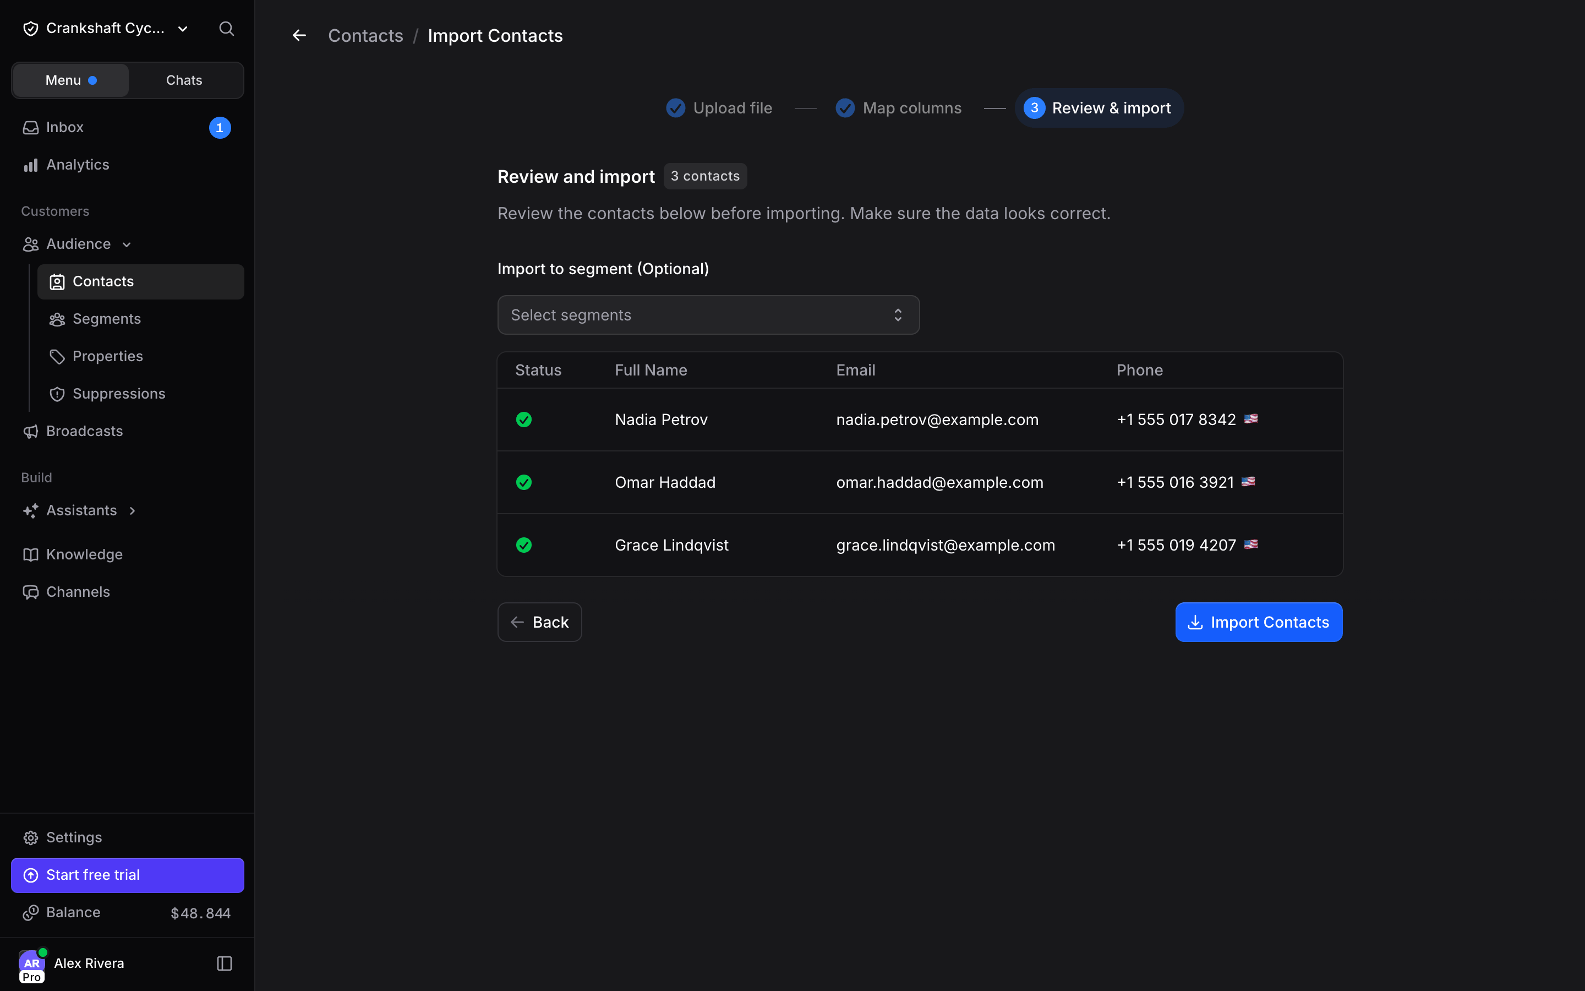This screenshot has width=1585, height=991.
Task: Click the Contacts breadcrumb link
Action: tap(365, 35)
